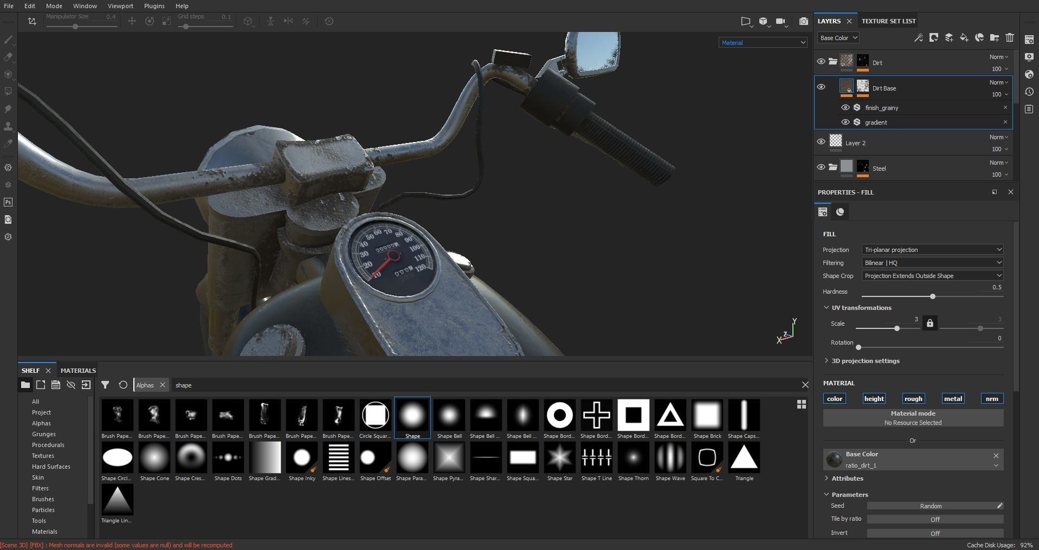The image size is (1039, 550).
Task: Toggle the Invert Off button
Action: 935,534
